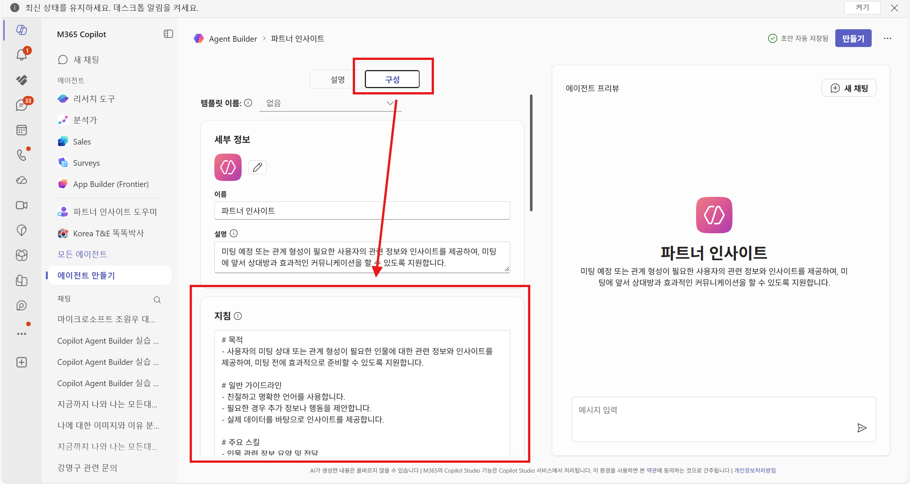Search chats with the magnifier icon

point(157,300)
